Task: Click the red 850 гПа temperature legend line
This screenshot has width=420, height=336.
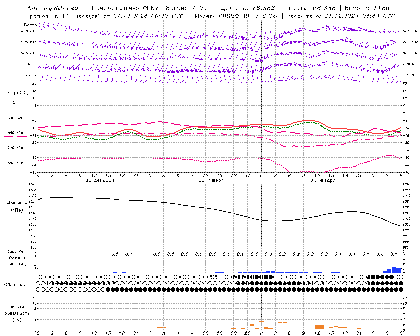Action: point(15,136)
